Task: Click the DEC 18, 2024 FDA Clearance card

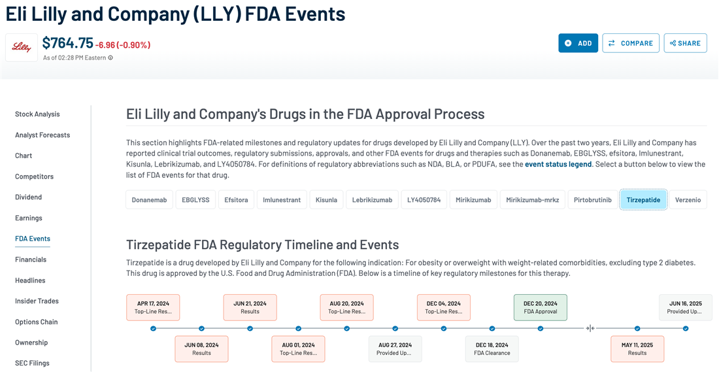Action: (x=492, y=348)
